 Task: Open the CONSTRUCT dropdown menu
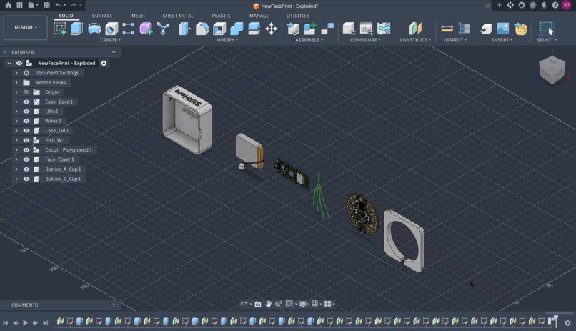point(415,40)
